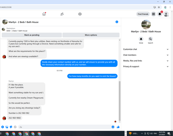This screenshot has width=173, height=136.
Task: Open the Chrome profile avatar
Action: (165, 7)
